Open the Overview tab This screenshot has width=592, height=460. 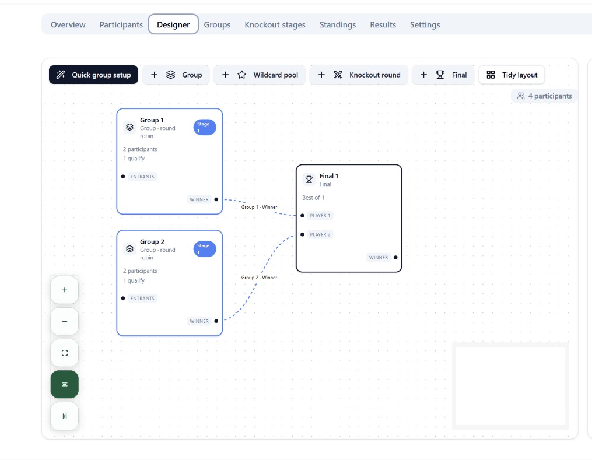click(68, 24)
